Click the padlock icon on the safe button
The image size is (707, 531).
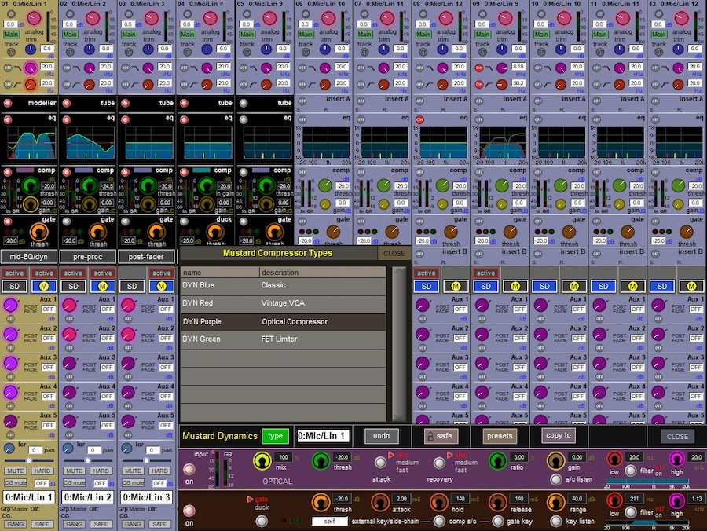coord(430,436)
